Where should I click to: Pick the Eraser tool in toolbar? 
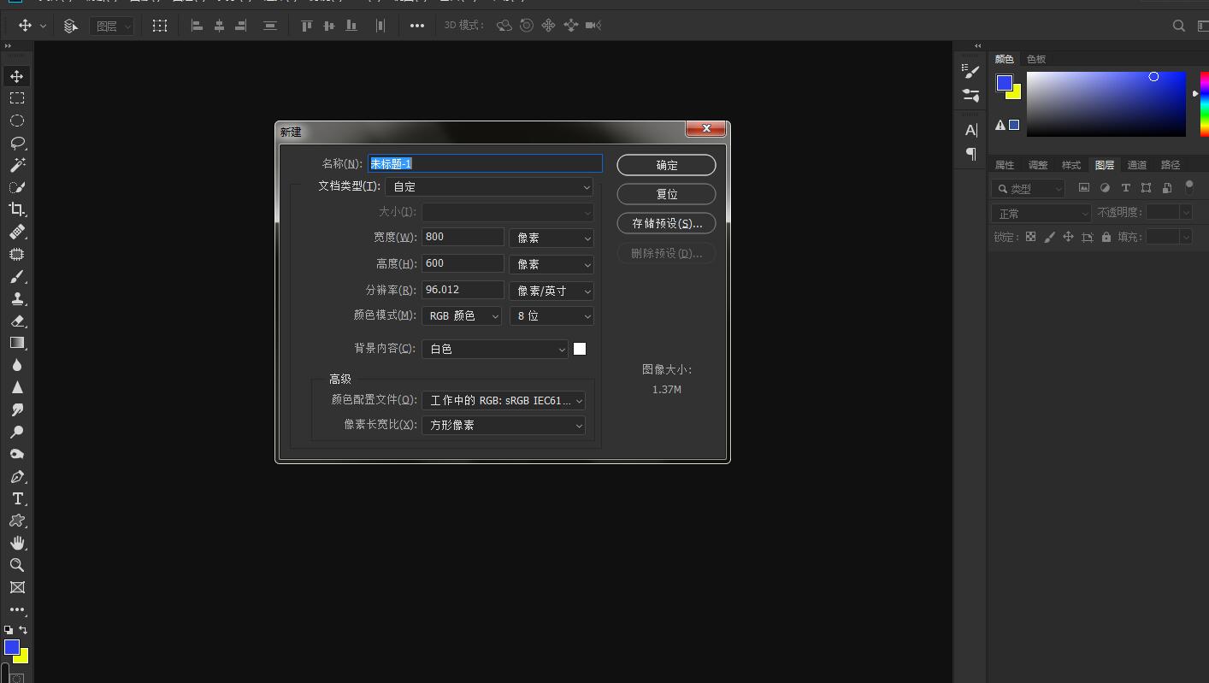pyautogui.click(x=17, y=321)
